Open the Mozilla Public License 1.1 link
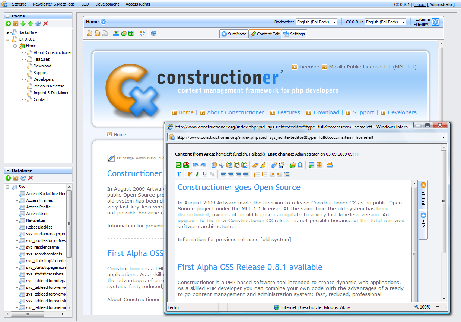461x322 pixels. [x=373, y=67]
